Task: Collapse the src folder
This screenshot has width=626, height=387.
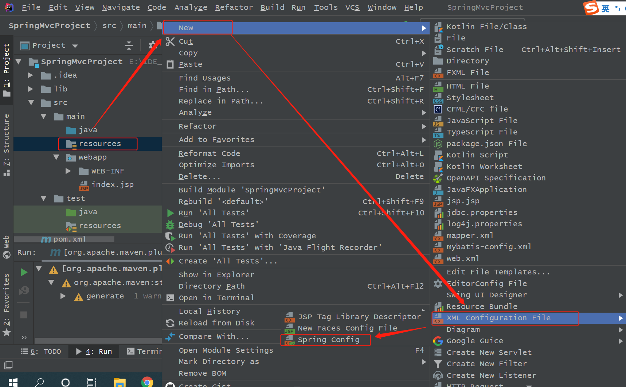Action: point(31,103)
